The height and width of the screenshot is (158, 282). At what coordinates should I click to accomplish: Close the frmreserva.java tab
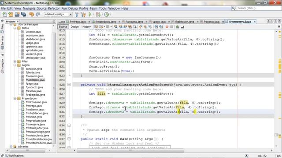pos(255,22)
